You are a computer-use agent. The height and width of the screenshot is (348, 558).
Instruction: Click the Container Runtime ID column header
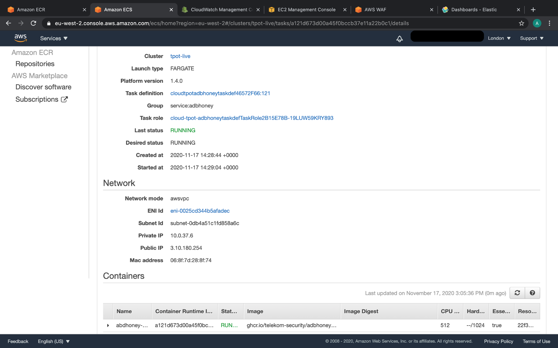click(184, 311)
